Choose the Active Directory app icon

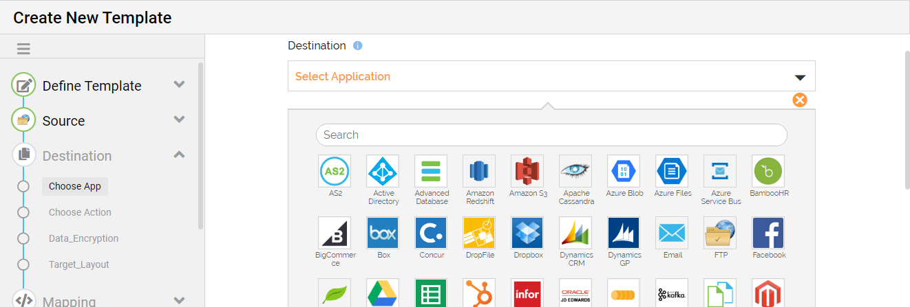pyautogui.click(x=383, y=171)
